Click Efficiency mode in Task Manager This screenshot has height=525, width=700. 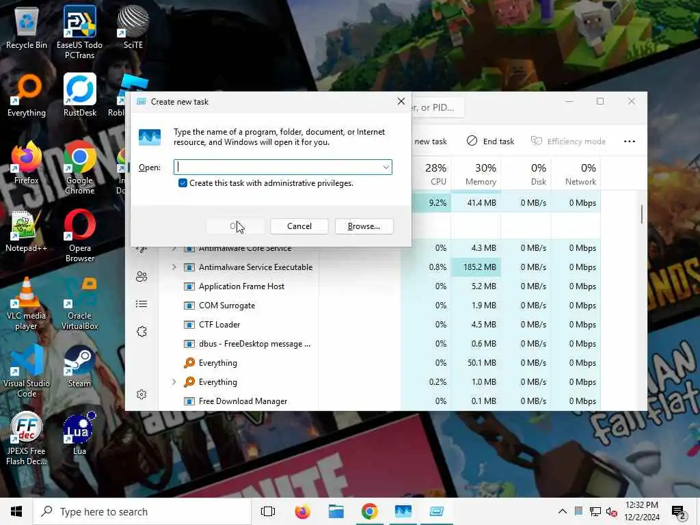(568, 141)
